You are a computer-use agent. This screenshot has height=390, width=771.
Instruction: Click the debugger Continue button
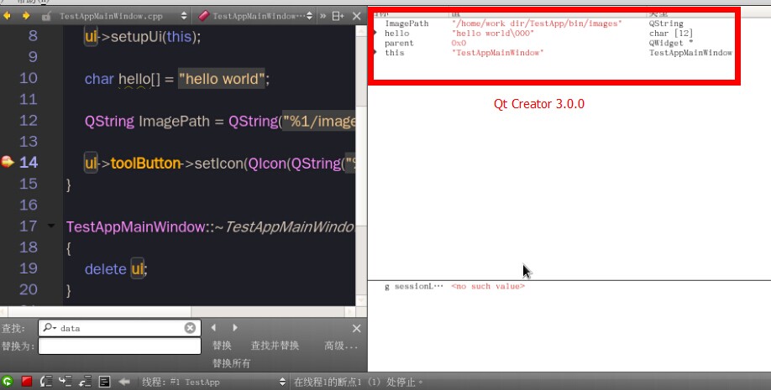[8, 382]
